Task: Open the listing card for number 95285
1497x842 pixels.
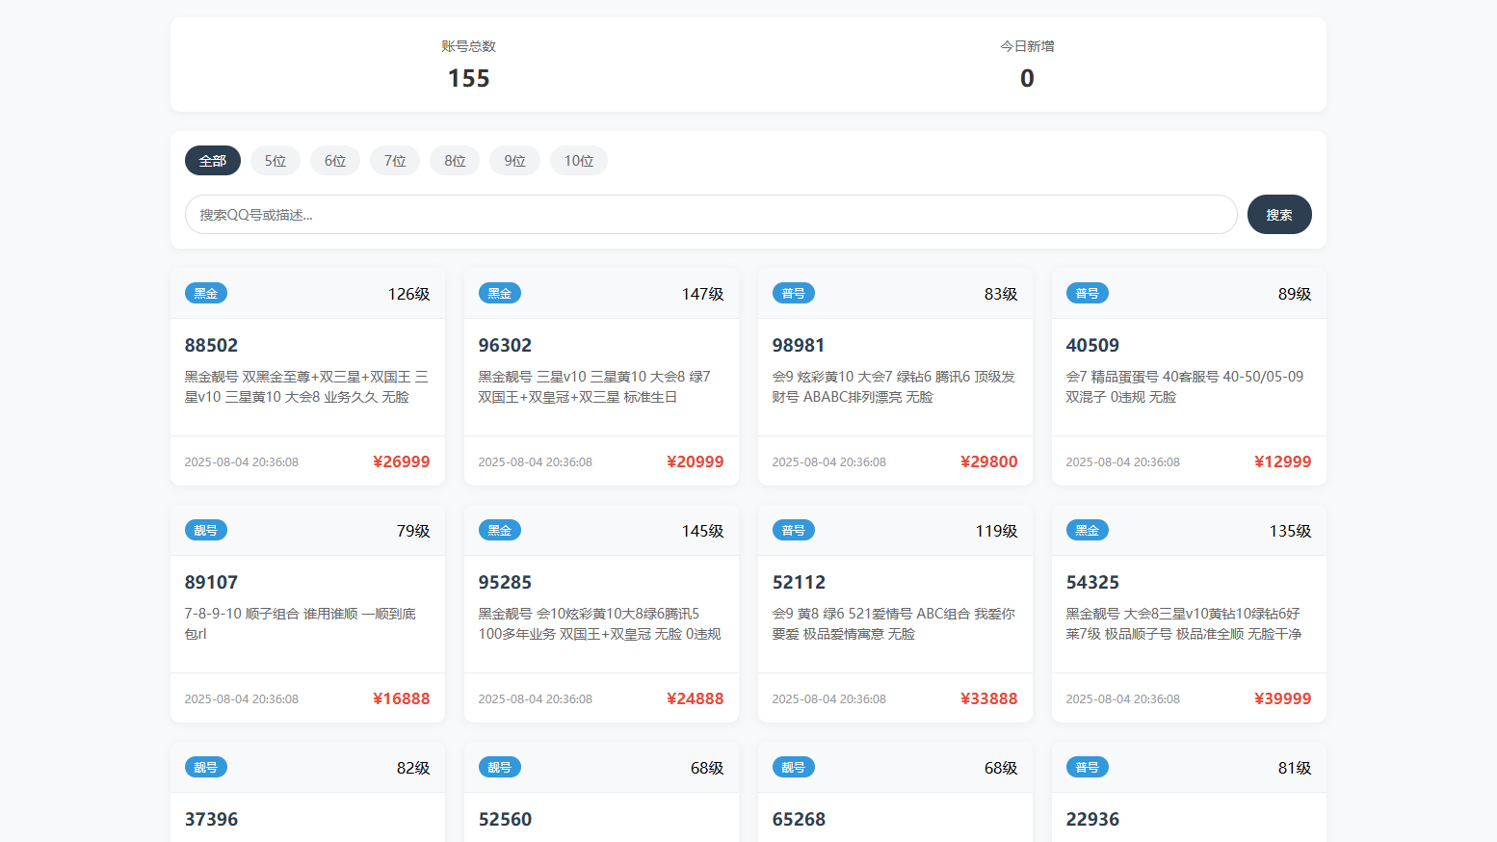Action: (x=601, y=607)
